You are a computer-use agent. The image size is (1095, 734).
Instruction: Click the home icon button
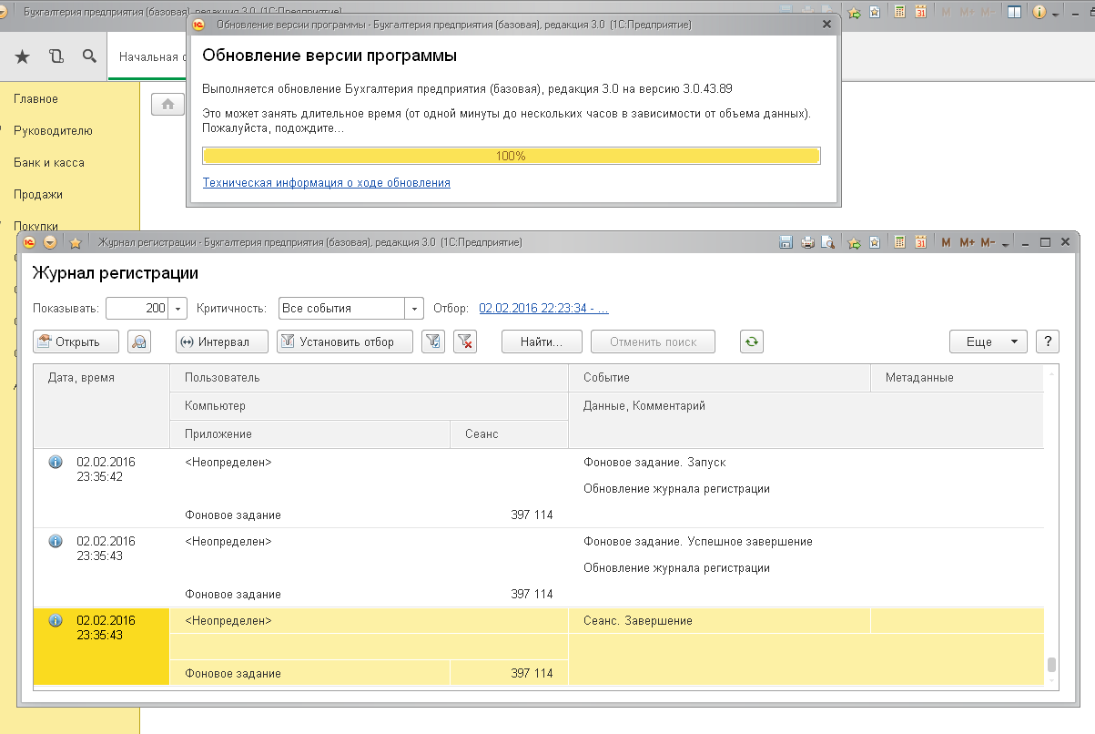click(x=167, y=105)
